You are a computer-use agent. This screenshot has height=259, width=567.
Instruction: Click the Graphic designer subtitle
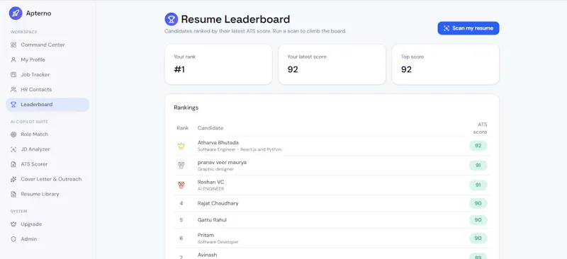pos(215,169)
